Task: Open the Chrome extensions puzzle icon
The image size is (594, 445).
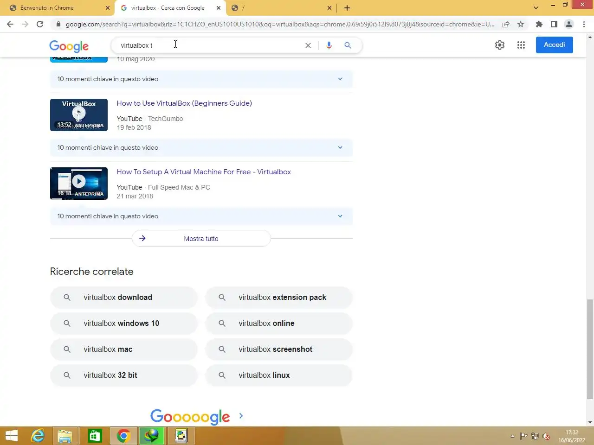Action: point(539,24)
